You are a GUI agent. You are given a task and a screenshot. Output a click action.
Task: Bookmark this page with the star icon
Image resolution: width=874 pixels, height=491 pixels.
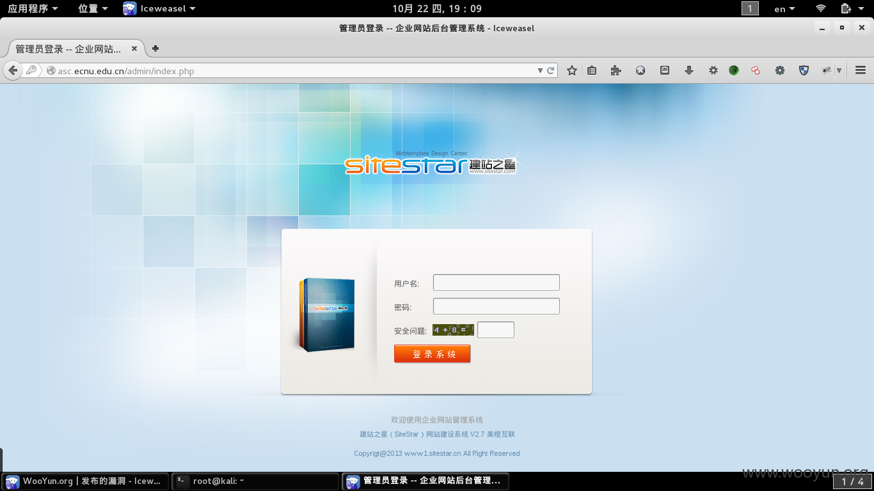pos(572,71)
